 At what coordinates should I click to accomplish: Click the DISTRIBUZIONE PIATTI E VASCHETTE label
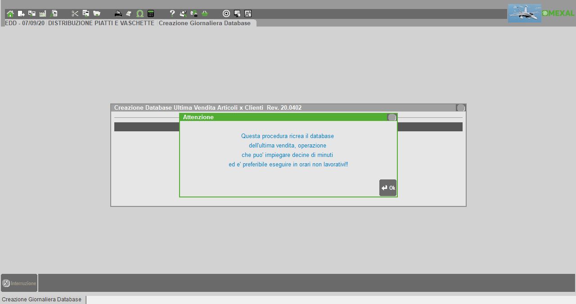coord(101,23)
